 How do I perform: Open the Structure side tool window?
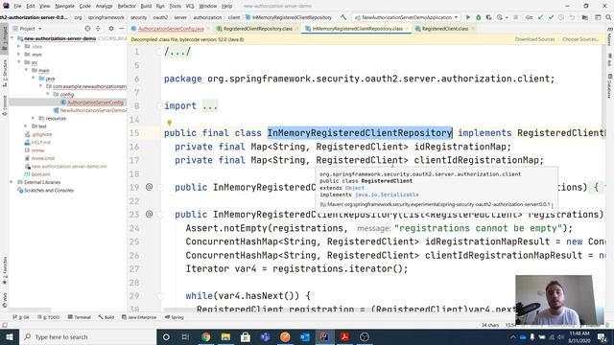point(5,73)
